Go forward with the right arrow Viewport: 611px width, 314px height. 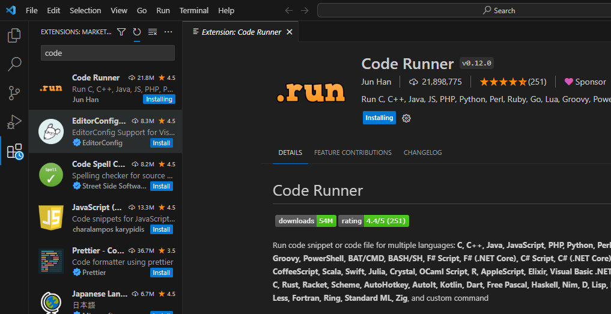pos(305,11)
